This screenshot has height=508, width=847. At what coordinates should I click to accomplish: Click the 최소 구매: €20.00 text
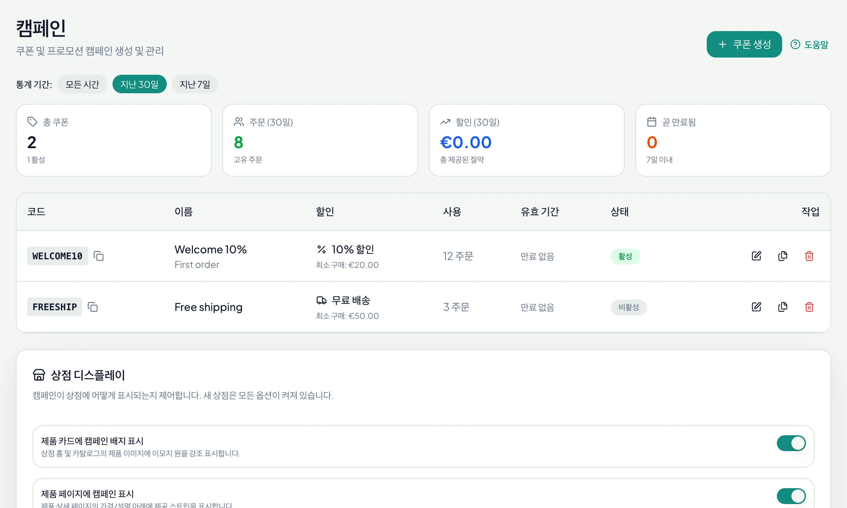[347, 265]
